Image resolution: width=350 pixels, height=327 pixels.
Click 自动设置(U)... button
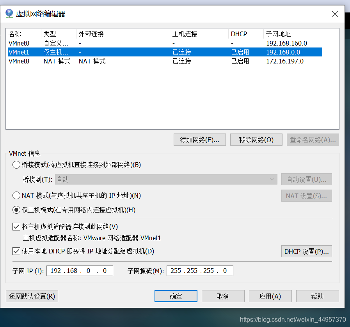tap(306, 179)
